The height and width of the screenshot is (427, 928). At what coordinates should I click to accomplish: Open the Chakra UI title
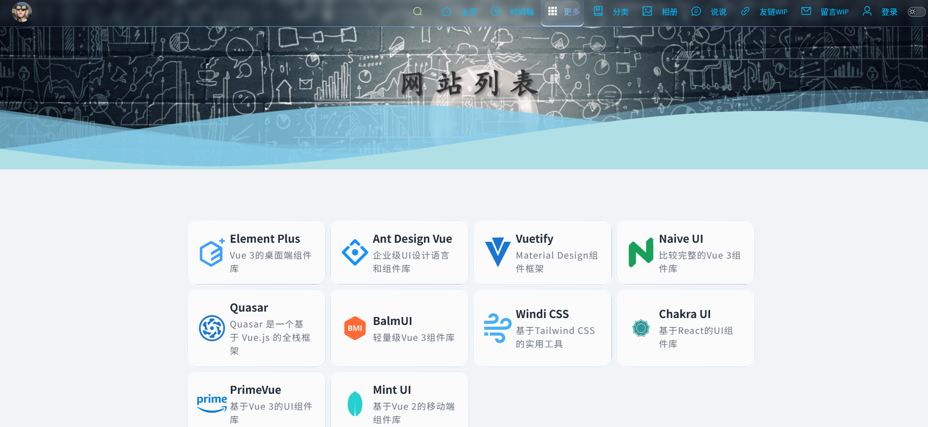(x=685, y=314)
